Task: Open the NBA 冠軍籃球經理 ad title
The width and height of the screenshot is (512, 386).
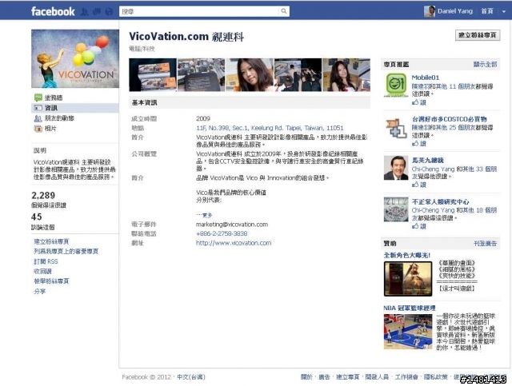Action: click(x=410, y=308)
